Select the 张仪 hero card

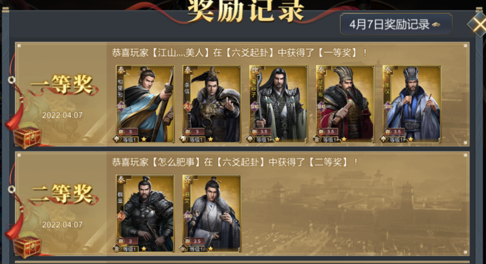412,104
